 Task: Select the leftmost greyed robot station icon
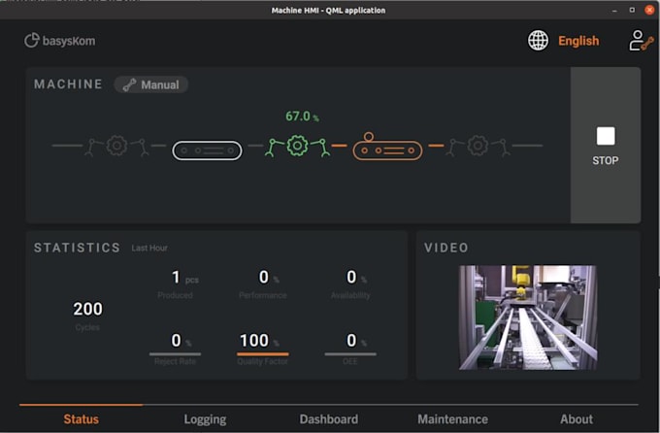(x=116, y=146)
